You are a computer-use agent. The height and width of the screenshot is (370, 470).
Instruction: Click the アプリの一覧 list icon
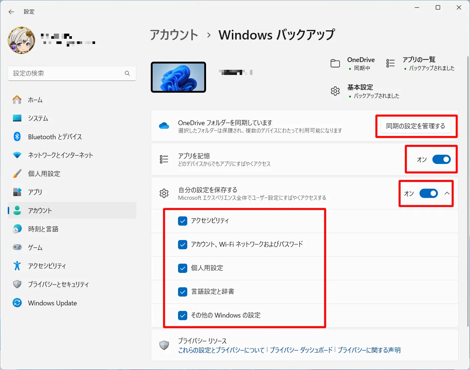(x=390, y=64)
